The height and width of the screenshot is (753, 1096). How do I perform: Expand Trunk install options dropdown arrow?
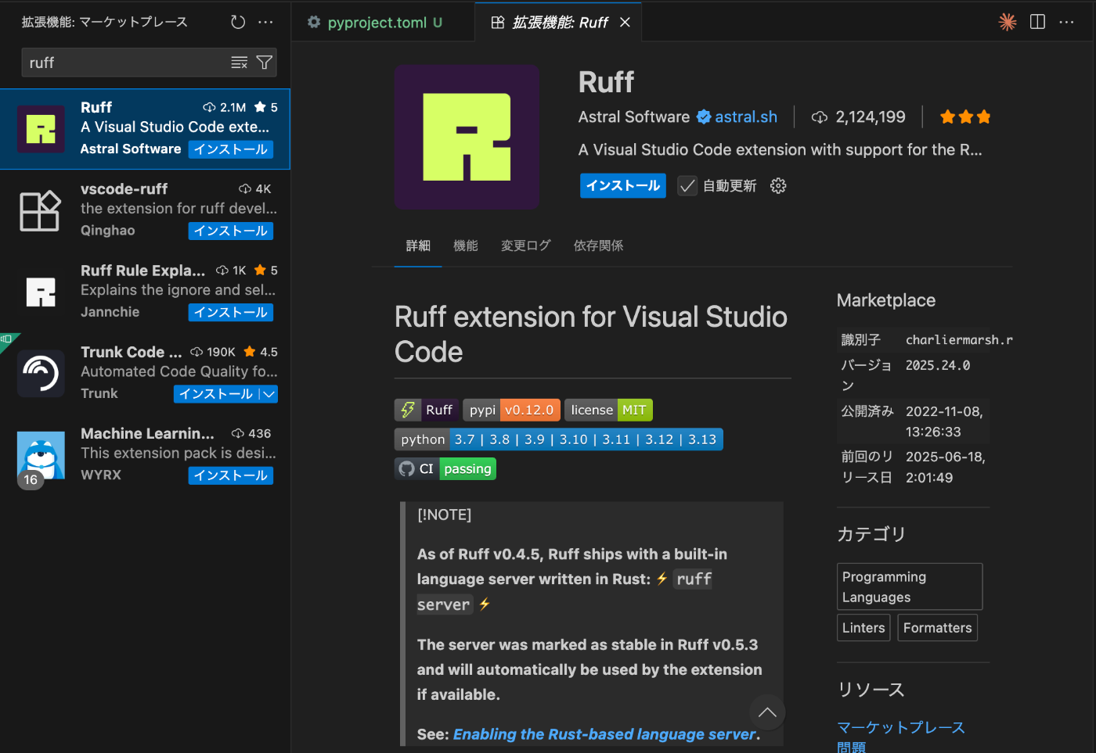coord(269,394)
